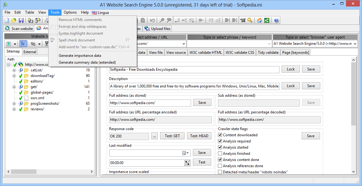Image resolution: width=362 pixels, height=186 pixels.
Task: Click Lock button next to the page title
Action: click(x=291, y=69)
